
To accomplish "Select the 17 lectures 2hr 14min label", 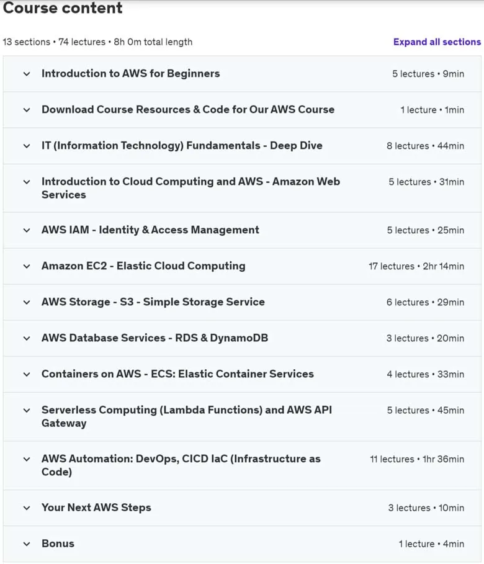I will point(416,266).
